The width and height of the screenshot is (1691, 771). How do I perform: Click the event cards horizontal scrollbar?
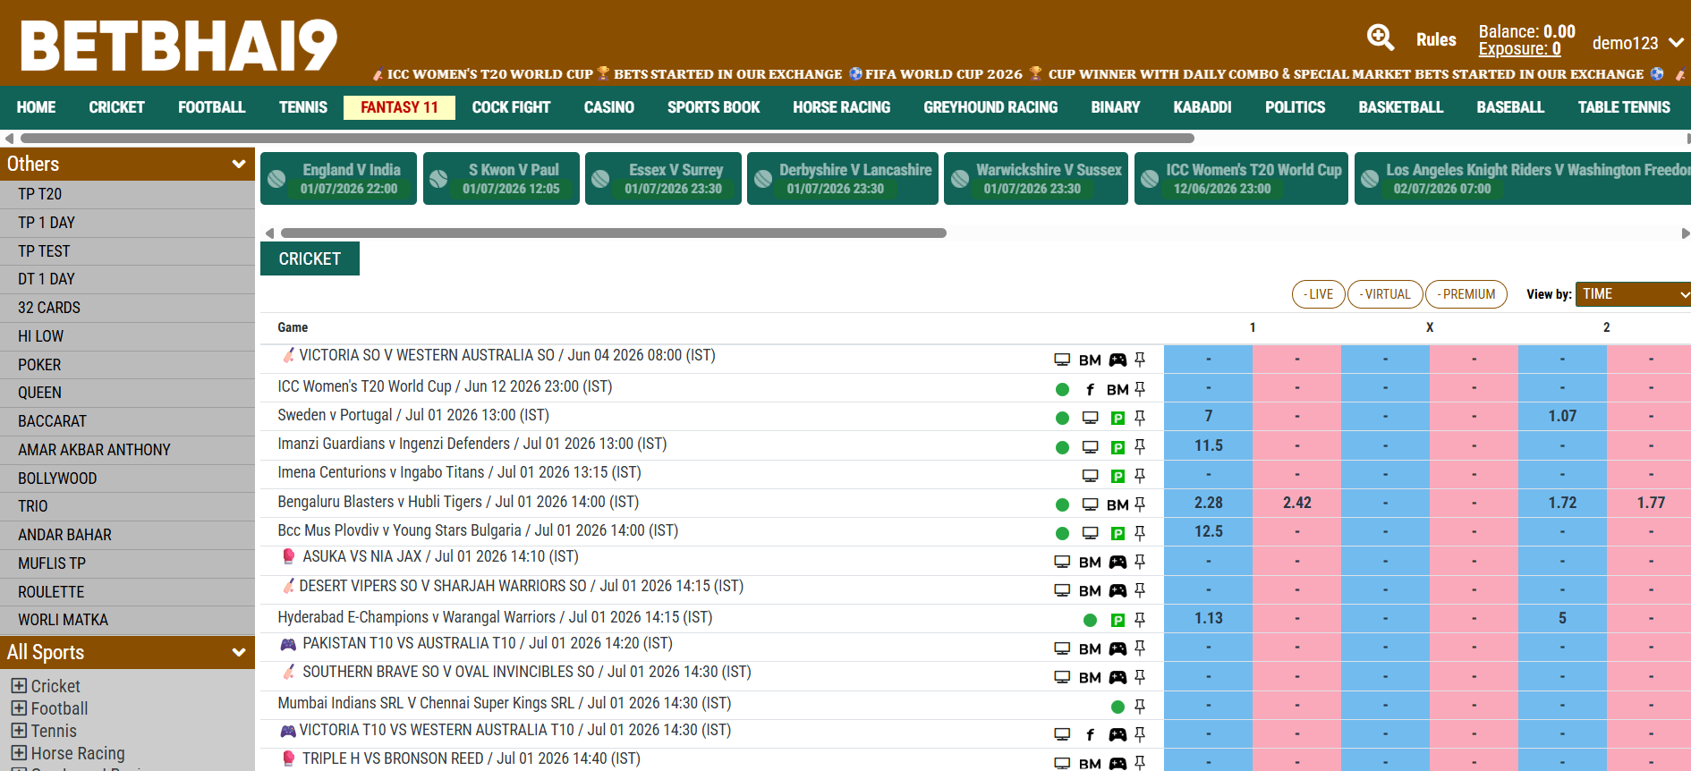[613, 233]
